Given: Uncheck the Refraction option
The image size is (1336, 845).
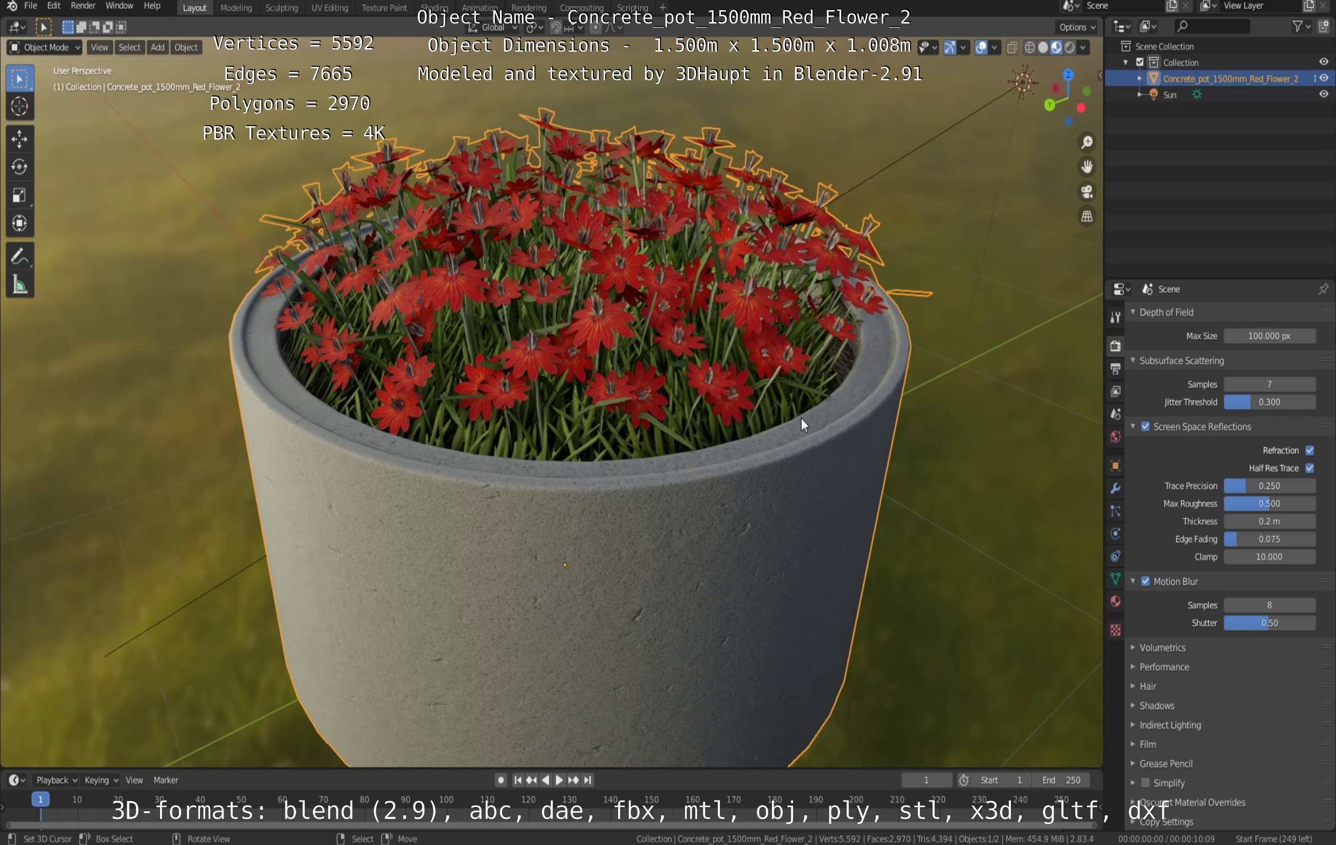Looking at the screenshot, I should [1309, 450].
